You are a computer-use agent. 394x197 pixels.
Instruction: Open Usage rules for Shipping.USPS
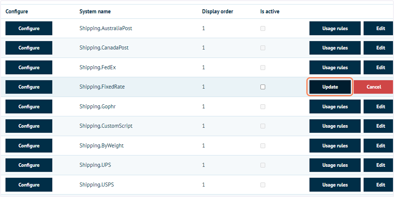click(x=335, y=185)
